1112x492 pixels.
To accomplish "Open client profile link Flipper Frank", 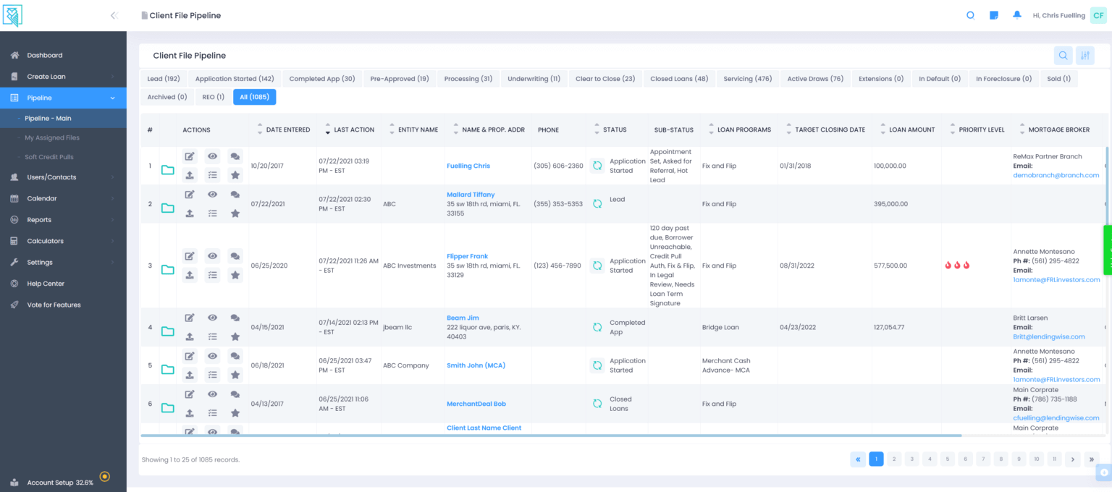I will coord(467,255).
